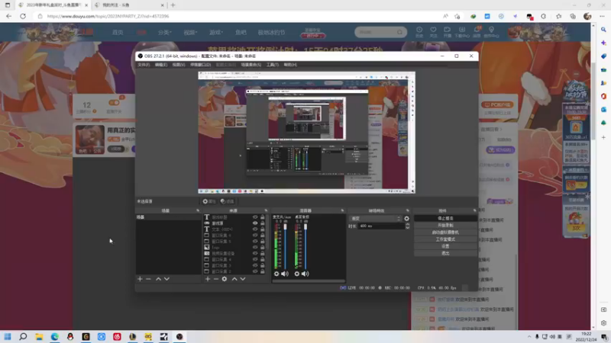Add page to favorites star in address bar
This screenshot has height=343, width=611.
(x=457, y=16)
